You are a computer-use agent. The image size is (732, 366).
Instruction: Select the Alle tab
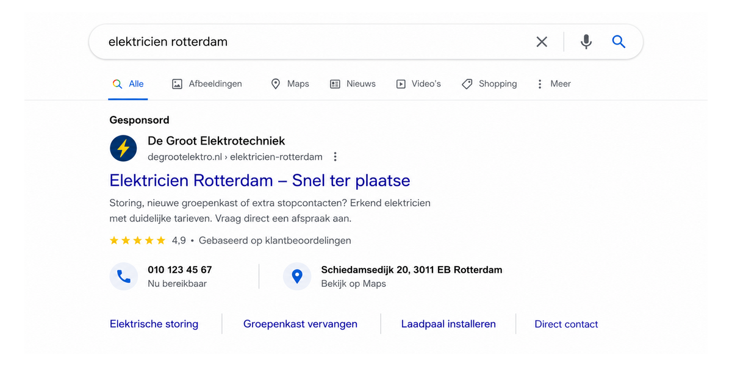[x=128, y=84]
